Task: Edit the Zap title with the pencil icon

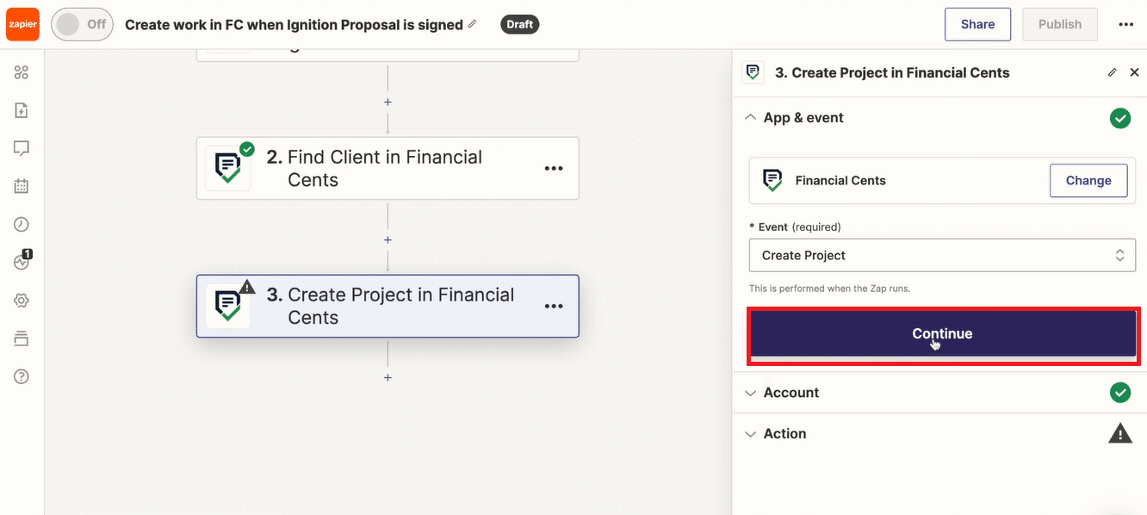Action: (472, 24)
